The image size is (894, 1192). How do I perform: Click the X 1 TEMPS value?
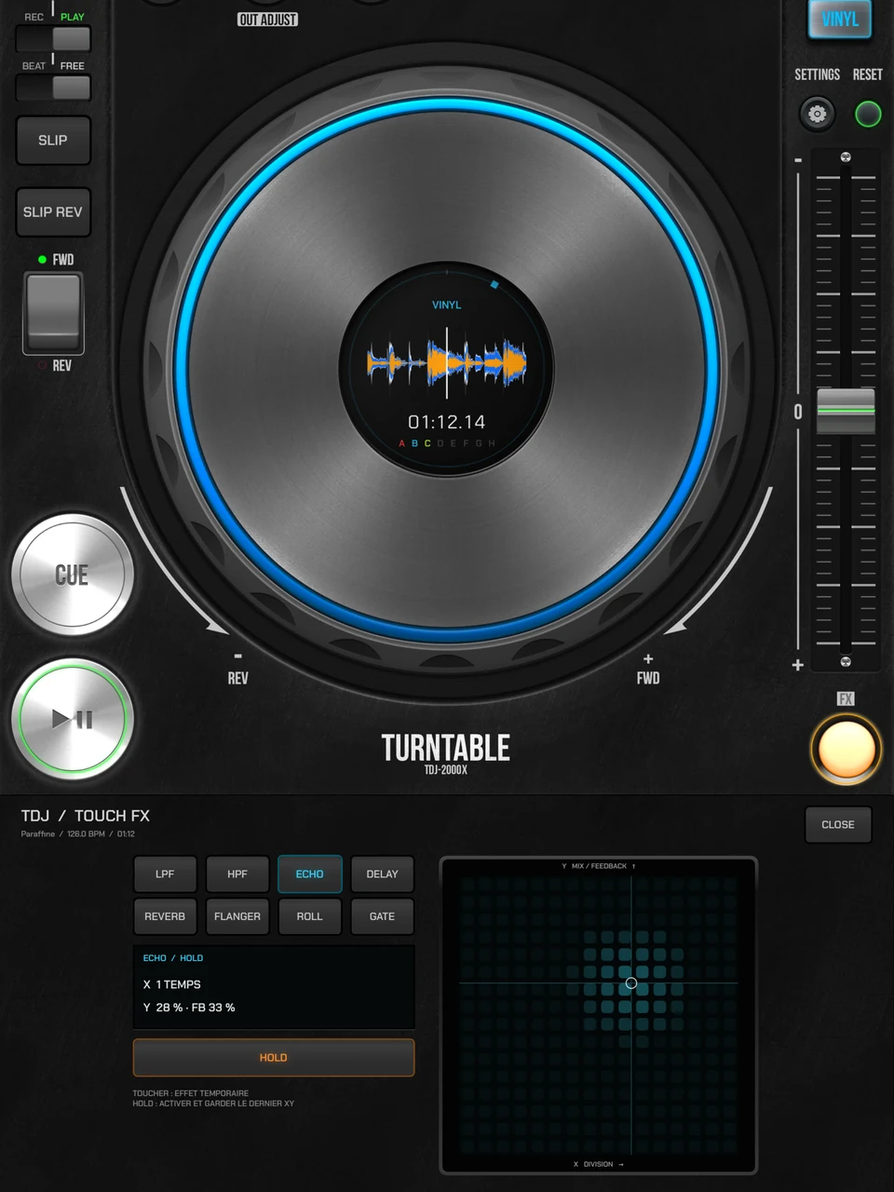tap(172, 984)
